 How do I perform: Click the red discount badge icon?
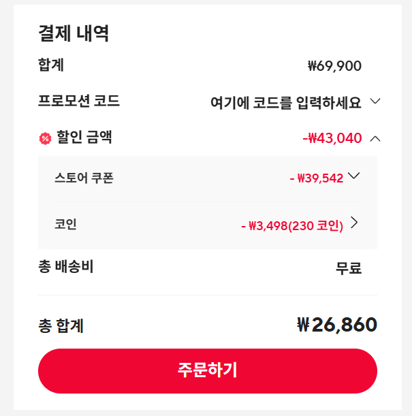[x=46, y=139]
